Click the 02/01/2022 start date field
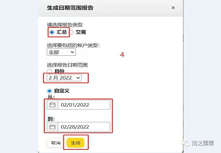Viewport: 221px width, 153px height. coord(84,105)
